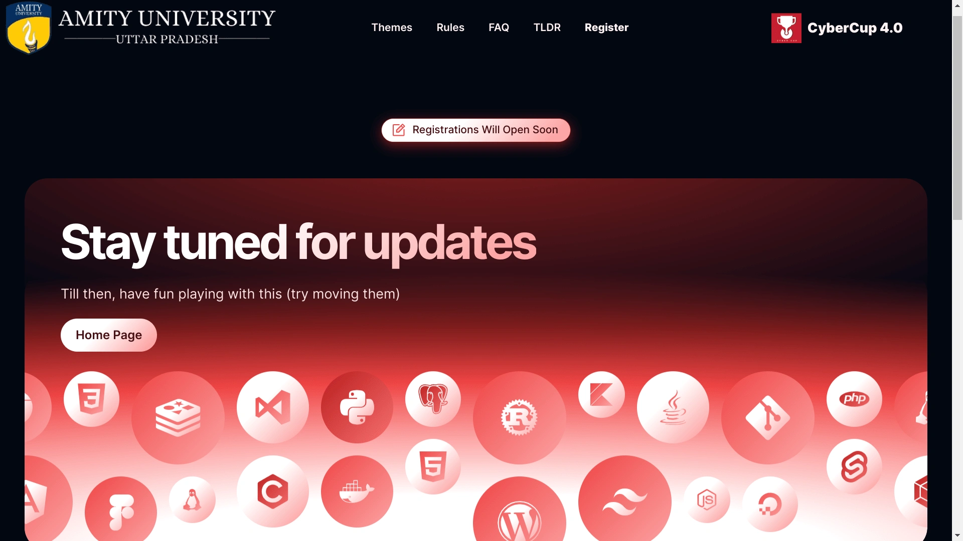Click the FAQ tab in navigation
The width and height of the screenshot is (963, 541).
[x=498, y=27]
